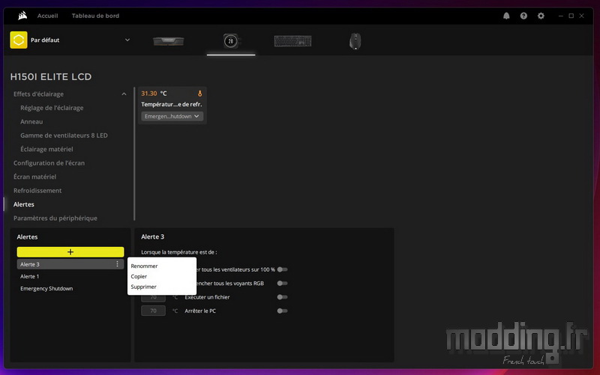
Task: Click the Températur...e de refr. sensor label
Action: point(172,104)
